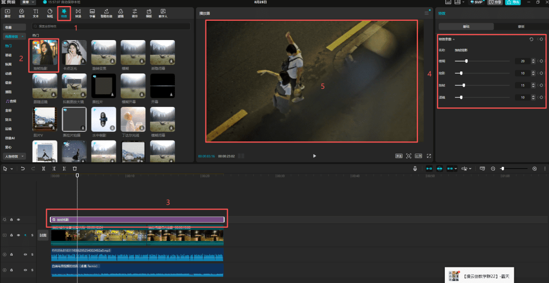549x283 pixels.
Task: Select the 基础 category in effects sidebar
Action: click(x=9, y=55)
